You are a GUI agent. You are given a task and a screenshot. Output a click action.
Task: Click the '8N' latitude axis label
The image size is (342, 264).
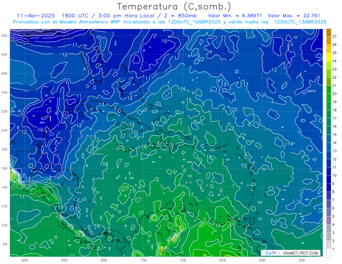[x=5, y=244]
